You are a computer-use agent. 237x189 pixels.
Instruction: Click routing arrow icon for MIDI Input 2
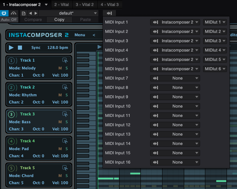click(155, 32)
